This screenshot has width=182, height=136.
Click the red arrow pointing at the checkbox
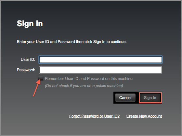tap(37, 88)
